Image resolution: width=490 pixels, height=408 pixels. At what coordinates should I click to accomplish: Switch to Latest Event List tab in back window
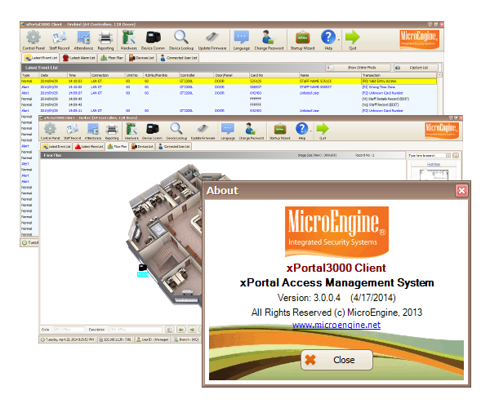[x=41, y=58]
